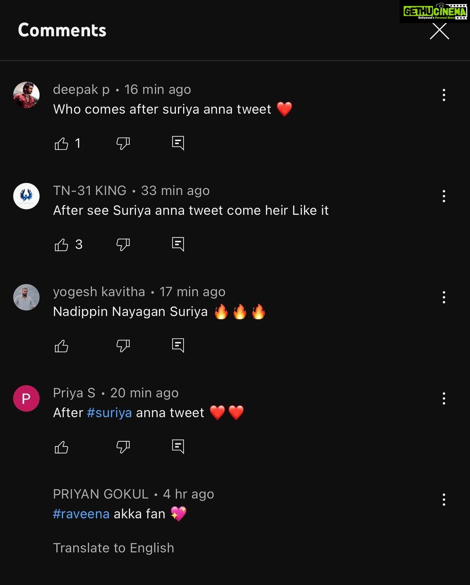
Task: Open options menu for deepak p's comment
Action: (444, 95)
